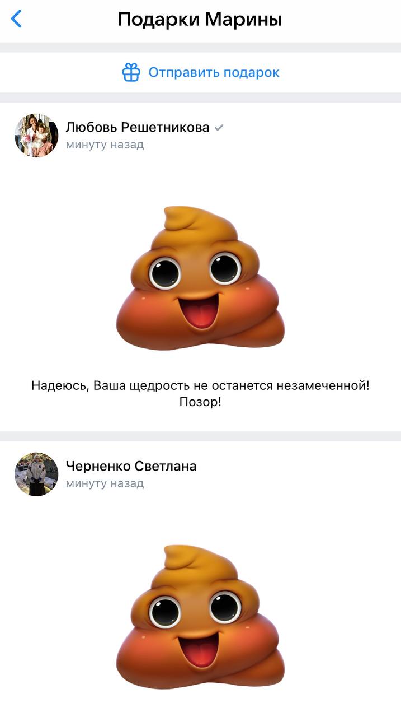401x717 pixels.
Task: Tap минуту назад under Любовь Решетникова
Action: pos(105,145)
